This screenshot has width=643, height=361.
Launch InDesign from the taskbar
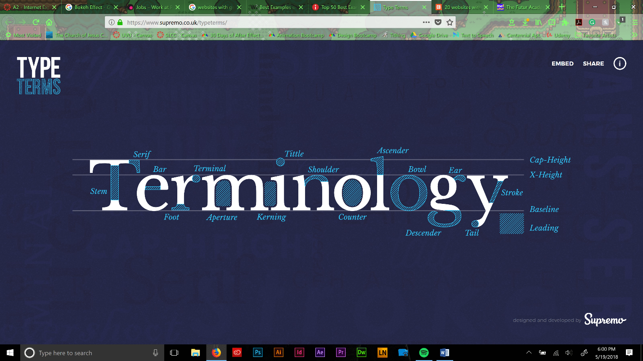pos(299,352)
